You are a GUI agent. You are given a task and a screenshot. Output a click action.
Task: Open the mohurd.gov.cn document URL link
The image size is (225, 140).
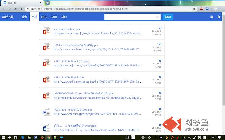click(x=97, y=114)
